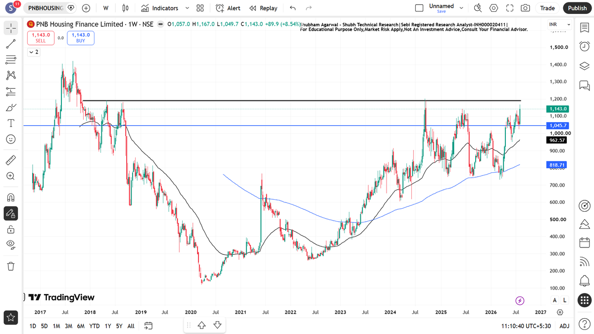The image size is (594, 334).
Task: Click the BUY 1,143.0 button
Action: pyautogui.click(x=81, y=38)
